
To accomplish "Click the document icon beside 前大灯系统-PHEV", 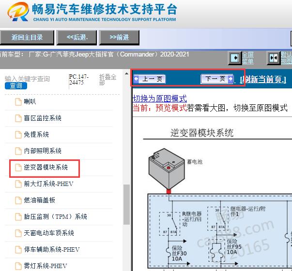I will (x=18, y=184).
